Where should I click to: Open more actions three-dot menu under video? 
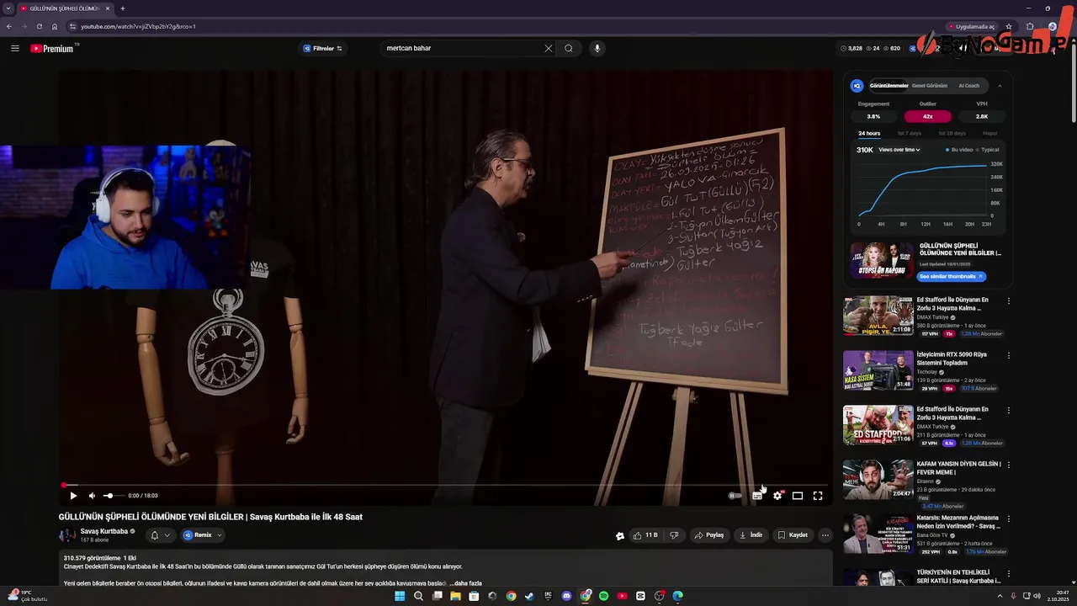pos(825,535)
